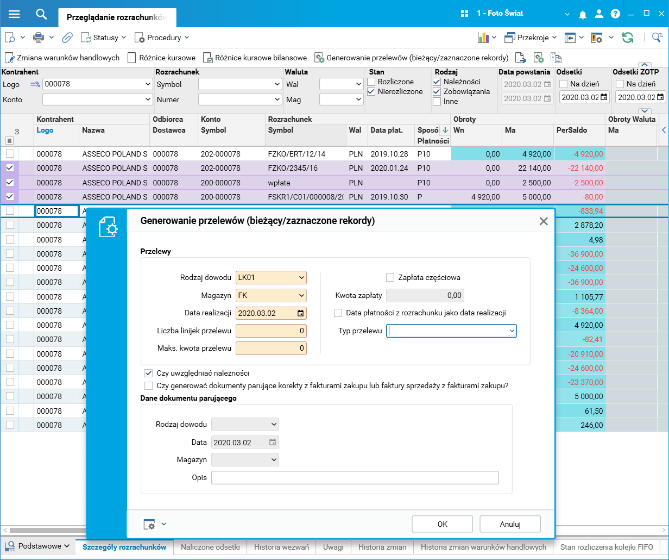669x560 pixels.
Task: Open Kontrahent Logo dropdown
Action: [148, 84]
